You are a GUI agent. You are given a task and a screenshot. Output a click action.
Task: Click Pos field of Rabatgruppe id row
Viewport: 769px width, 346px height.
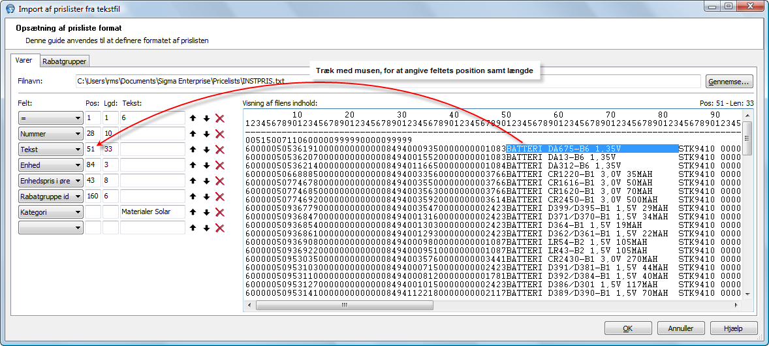point(93,197)
